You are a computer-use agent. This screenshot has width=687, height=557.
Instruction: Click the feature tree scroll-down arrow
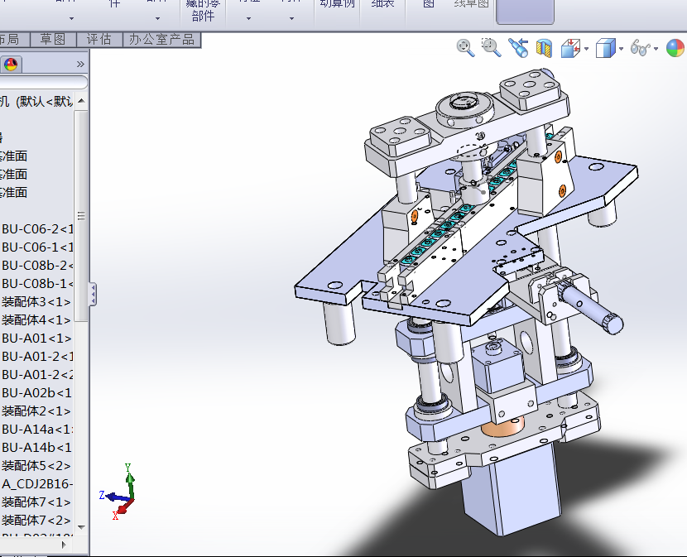81,526
